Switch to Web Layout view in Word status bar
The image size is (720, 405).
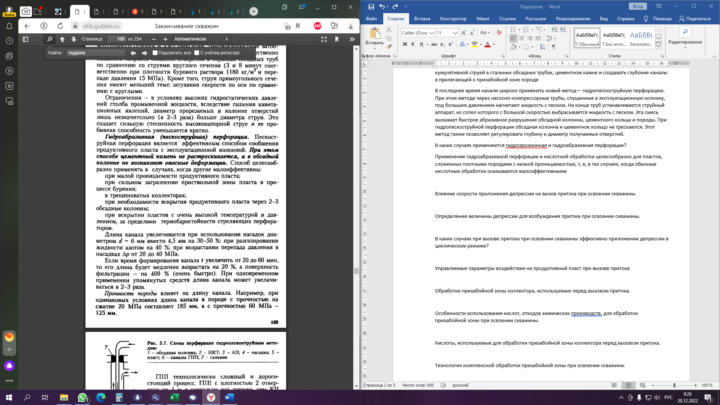[642, 385]
